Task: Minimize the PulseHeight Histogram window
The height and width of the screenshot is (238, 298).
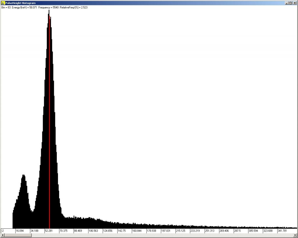Action: pyautogui.click(x=287, y=3)
